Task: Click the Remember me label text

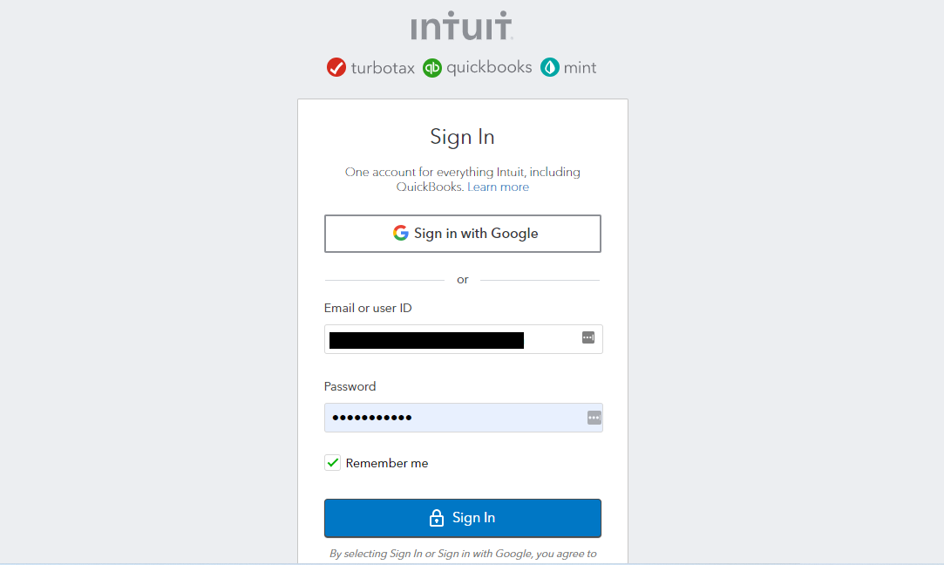Action: 387,463
